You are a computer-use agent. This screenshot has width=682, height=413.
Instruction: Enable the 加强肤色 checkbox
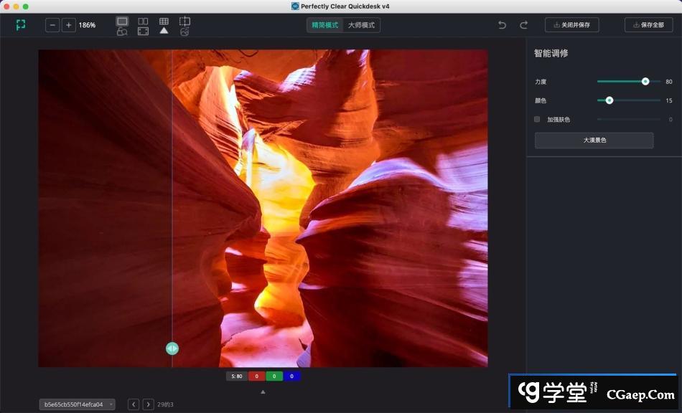tap(537, 119)
